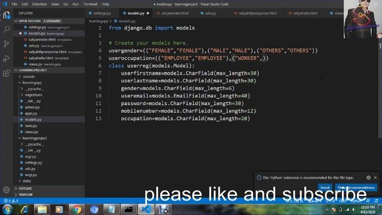
Task: Collapse the learningapp folder
Action: [32, 82]
